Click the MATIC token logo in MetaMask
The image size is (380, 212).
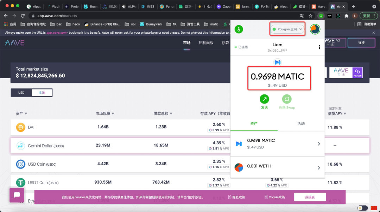pos(278,62)
